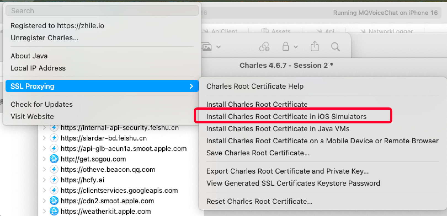Select the internal-api-security.feishu.cn host row
This screenshot has height=216, width=447.
tap(119, 128)
